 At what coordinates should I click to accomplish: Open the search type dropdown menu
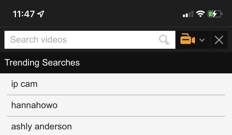[193, 40]
